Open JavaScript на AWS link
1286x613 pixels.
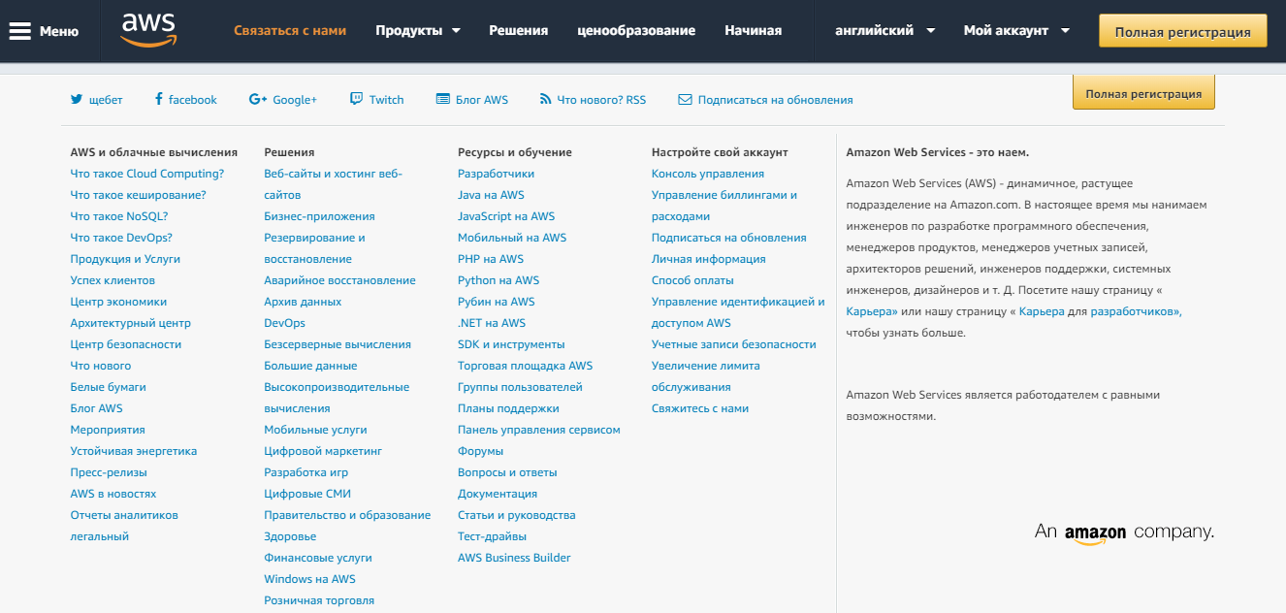click(506, 216)
